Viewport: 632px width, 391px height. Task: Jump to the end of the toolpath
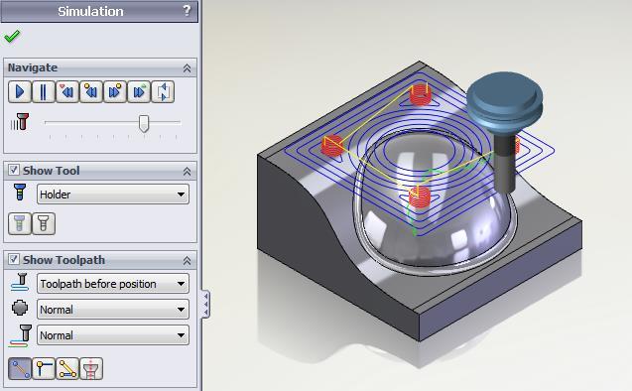click(139, 92)
